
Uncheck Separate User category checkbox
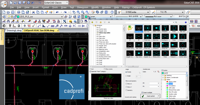coord(90,71)
